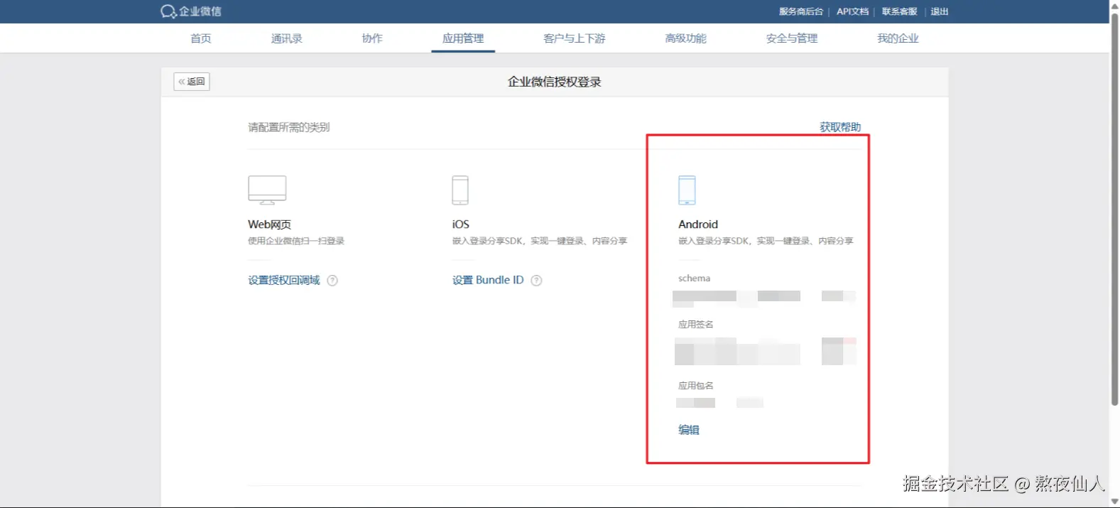The height and width of the screenshot is (508, 1120).
Task: Click the 设置 Bundle ID link
Action: tap(488, 281)
